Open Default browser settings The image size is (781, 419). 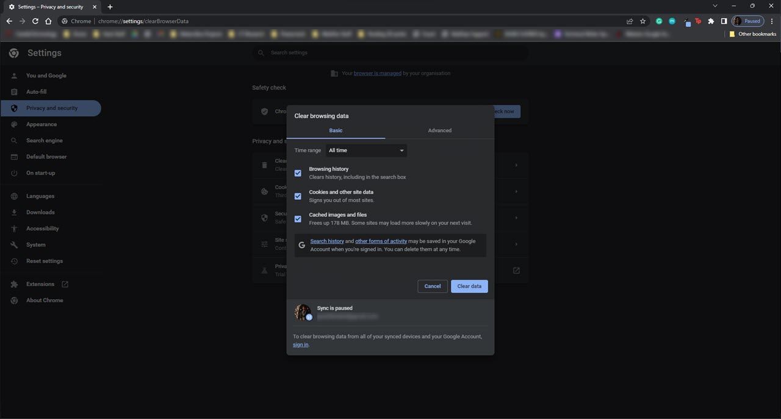46,157
